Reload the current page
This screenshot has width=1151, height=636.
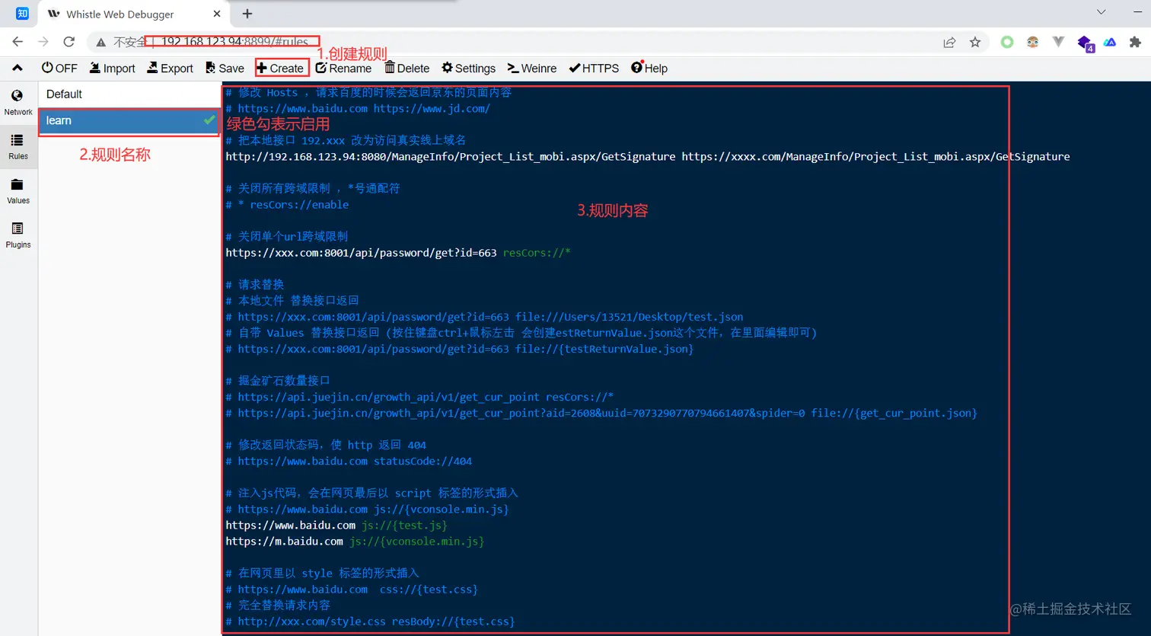[69, 42]
